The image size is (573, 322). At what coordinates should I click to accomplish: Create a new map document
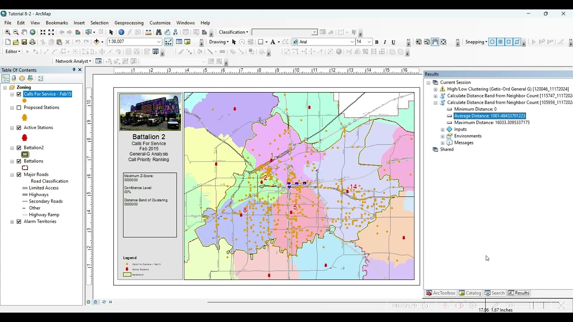pos(8,42)
